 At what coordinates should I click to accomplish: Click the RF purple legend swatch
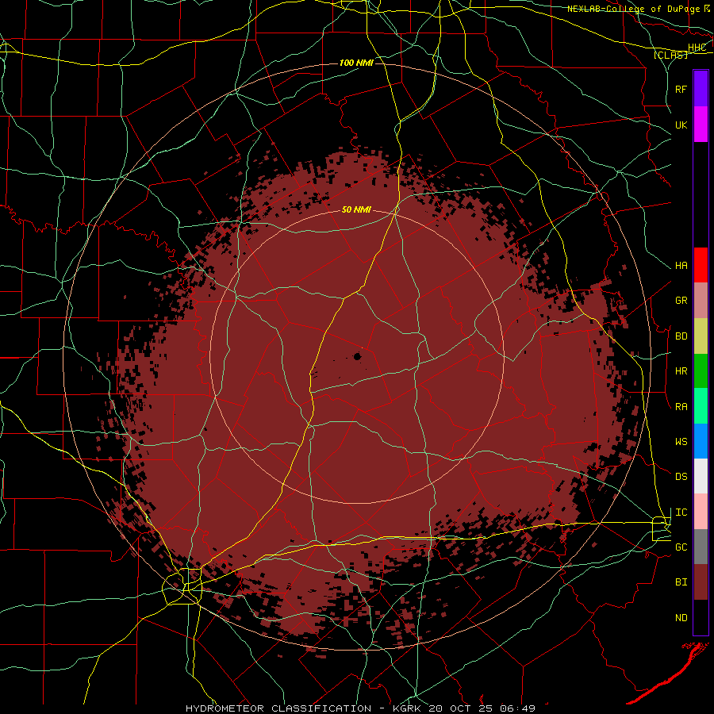pyautogui.click(x=701, y=89)
